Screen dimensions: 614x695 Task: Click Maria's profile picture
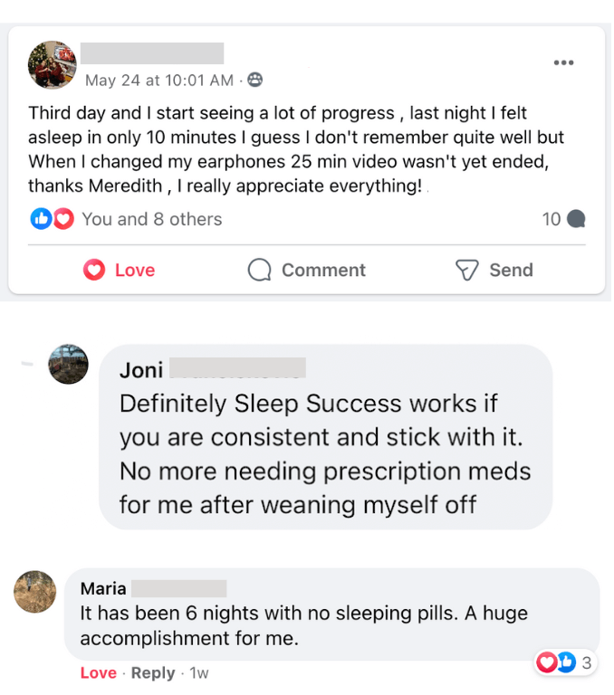35,592
